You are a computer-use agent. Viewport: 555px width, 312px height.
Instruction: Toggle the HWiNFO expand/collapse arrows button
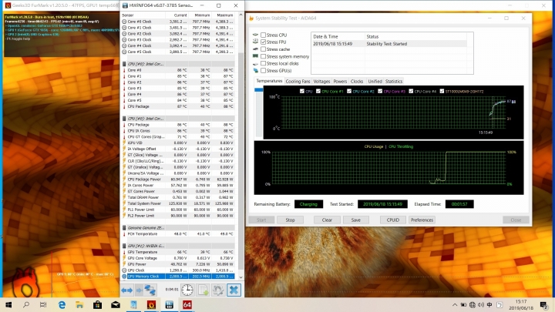pos(126,290)
